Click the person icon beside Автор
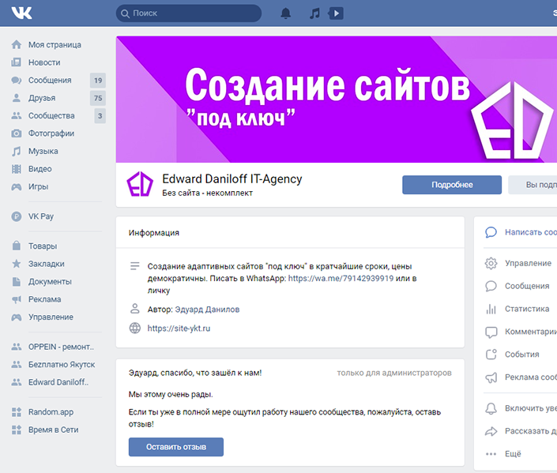The width and height of the screenshot is (557, 473). pyautogui.click(x=134, y=309)
